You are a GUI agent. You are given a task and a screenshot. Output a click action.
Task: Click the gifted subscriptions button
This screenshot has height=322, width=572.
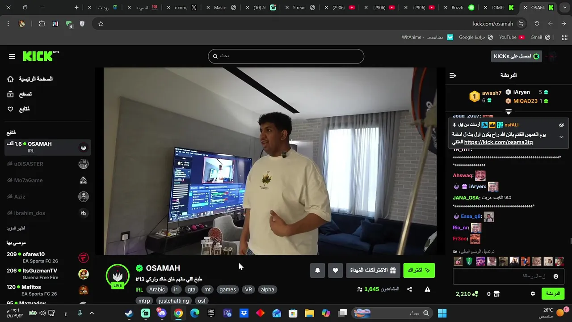(x=373, y=270)
